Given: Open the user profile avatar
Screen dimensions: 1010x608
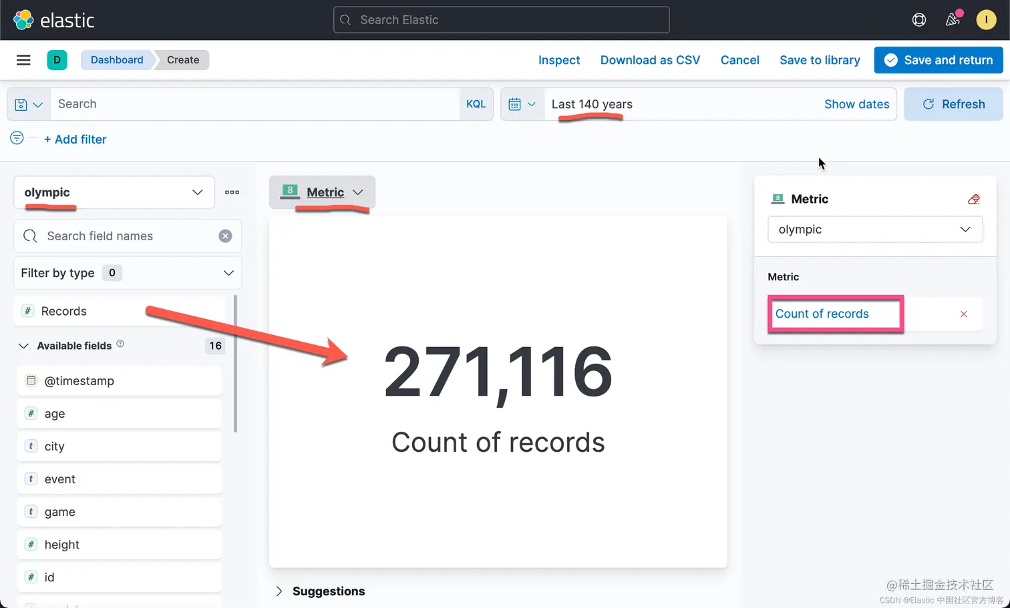Looking at the screenshot, I should coord(986,20).
